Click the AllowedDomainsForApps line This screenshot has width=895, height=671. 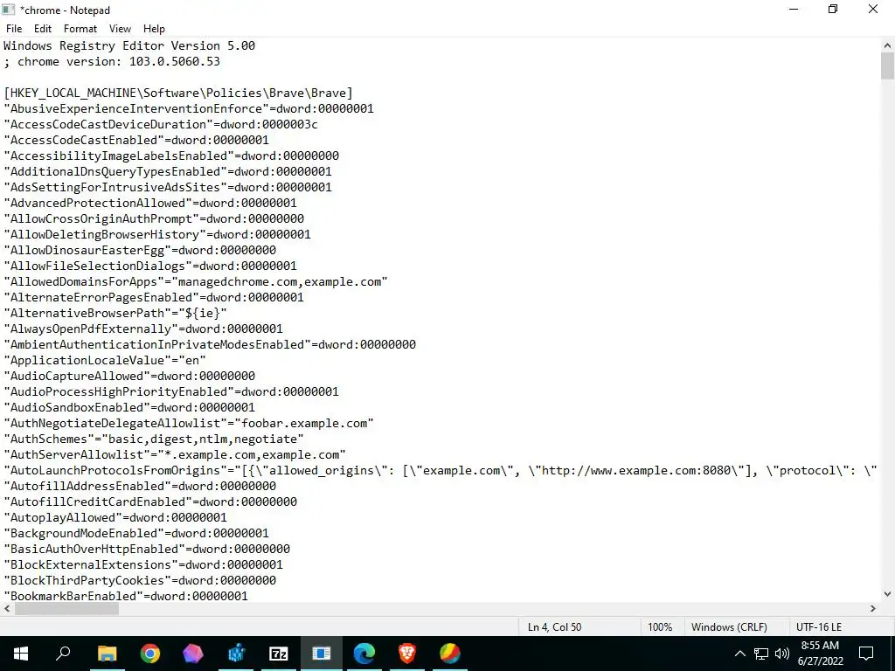coord(196,281)
